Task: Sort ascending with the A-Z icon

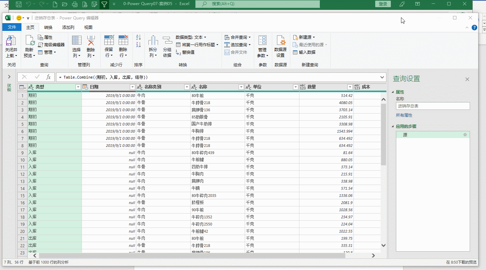Action: (x=138, y=37)
